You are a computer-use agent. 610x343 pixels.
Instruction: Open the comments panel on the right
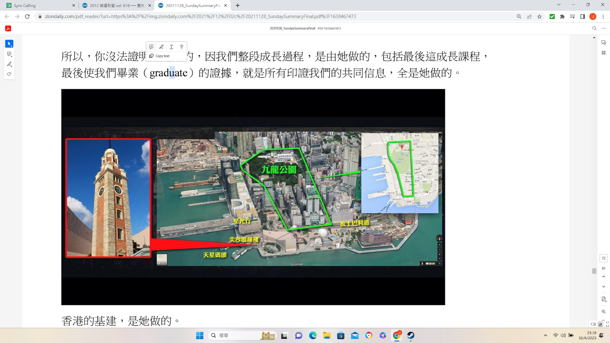604,43
